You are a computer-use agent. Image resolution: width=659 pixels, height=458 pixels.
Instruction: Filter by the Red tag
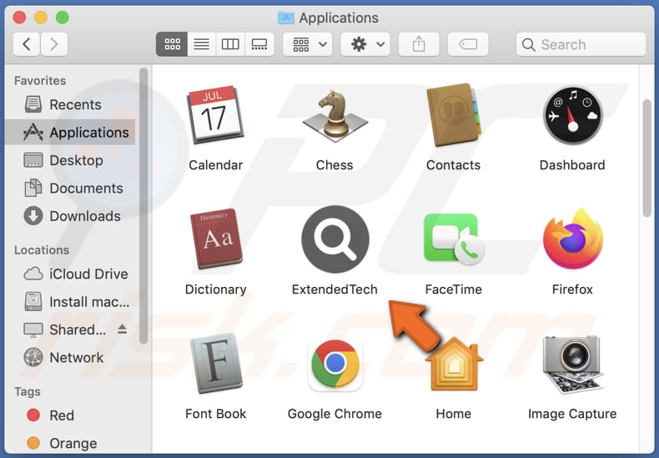point(69,415)
